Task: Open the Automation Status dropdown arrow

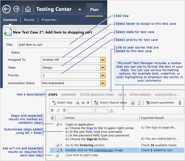Action: click(103, 83)
